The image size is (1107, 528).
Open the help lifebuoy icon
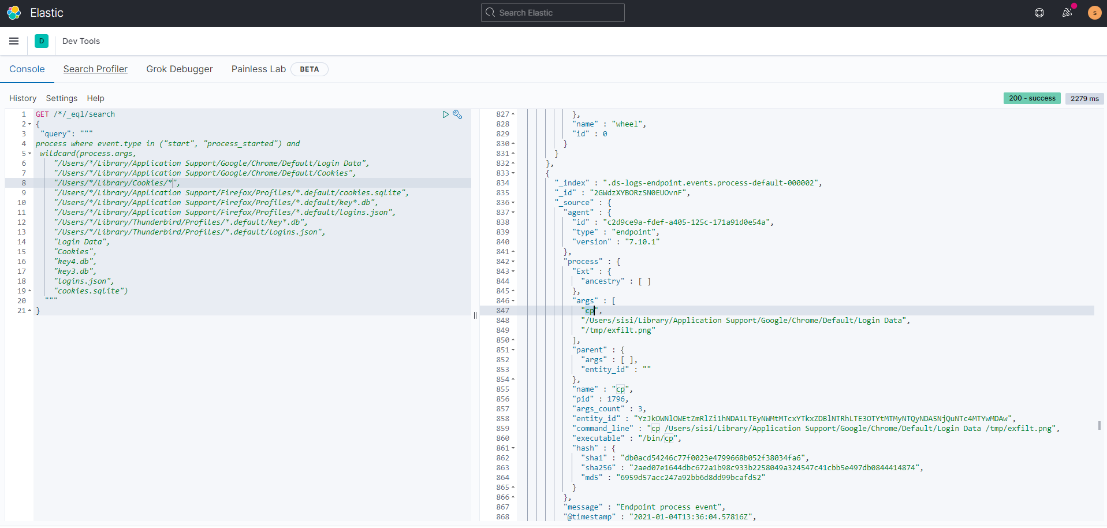click(x=1039, y=13)
